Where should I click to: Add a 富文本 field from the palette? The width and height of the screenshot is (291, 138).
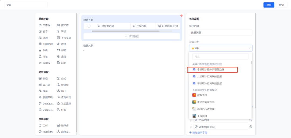coord(63,25)
